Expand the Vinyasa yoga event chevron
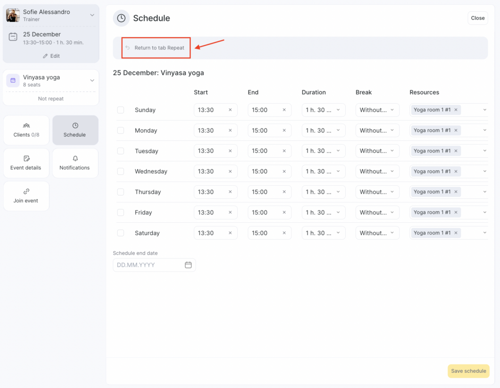The height and width of the screenshot is (388, 500). 92,81
